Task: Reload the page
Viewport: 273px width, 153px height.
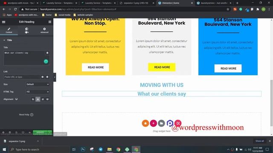Action: pos(15,9)
